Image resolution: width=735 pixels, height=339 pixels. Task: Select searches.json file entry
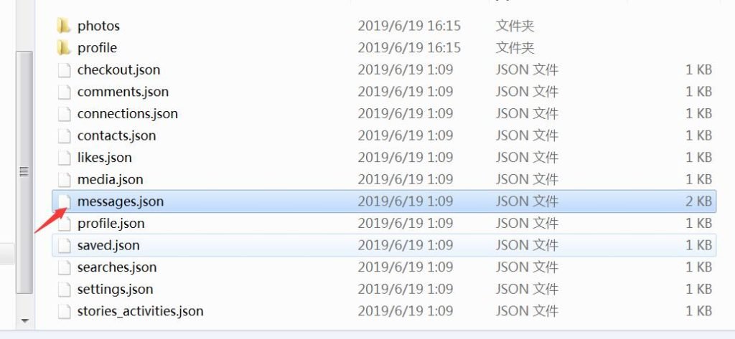(117, 267)
